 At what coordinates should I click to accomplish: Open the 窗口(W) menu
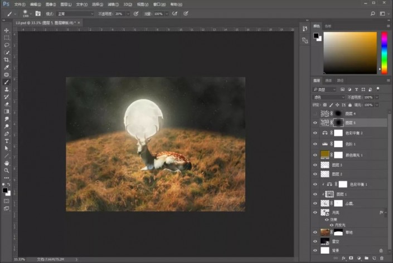(x=159, y=4)
